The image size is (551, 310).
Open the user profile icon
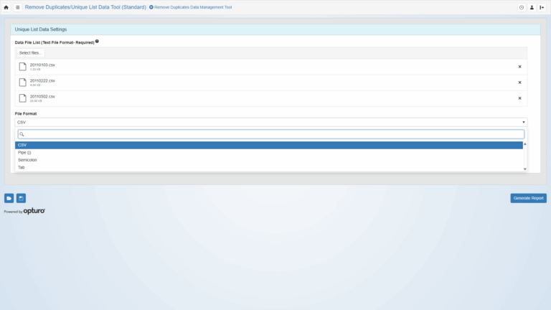pos(532,7)
